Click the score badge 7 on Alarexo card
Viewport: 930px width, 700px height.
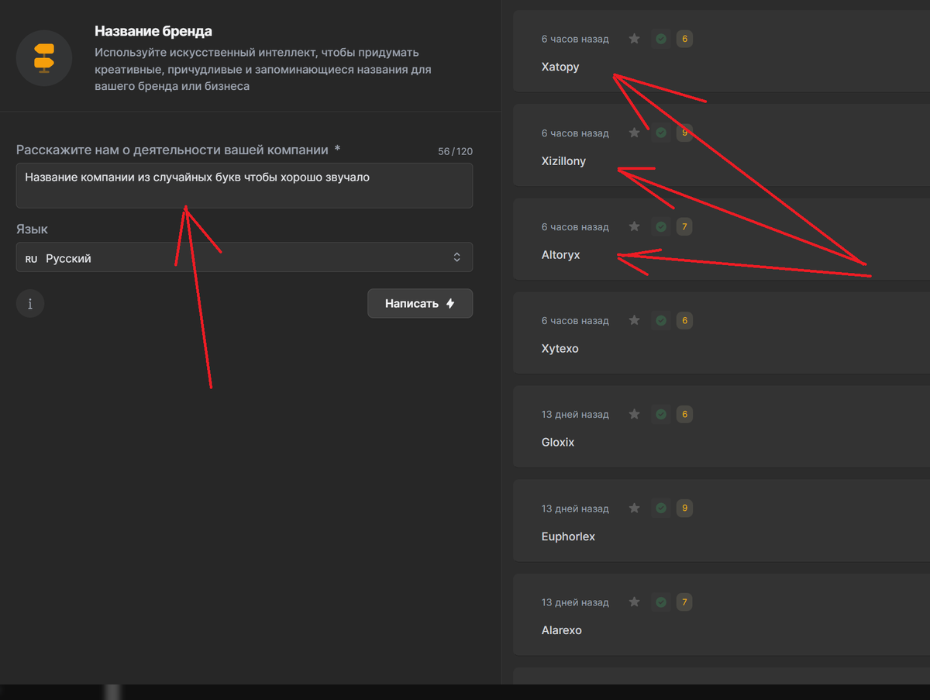[x=684, y=602]
